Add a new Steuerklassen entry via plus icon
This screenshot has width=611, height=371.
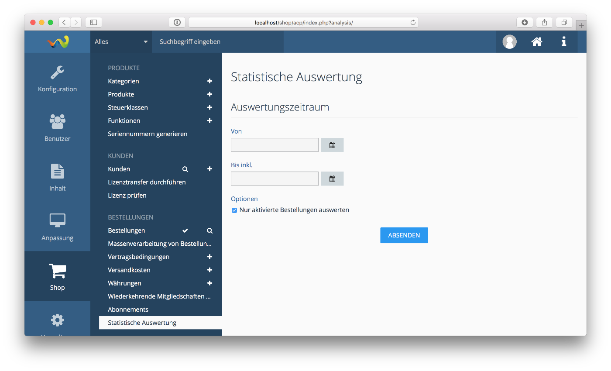[209, 107]
